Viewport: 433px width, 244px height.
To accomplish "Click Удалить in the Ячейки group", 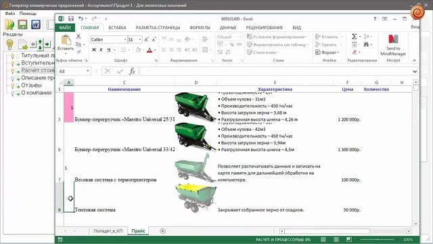I will click(326, 45).
